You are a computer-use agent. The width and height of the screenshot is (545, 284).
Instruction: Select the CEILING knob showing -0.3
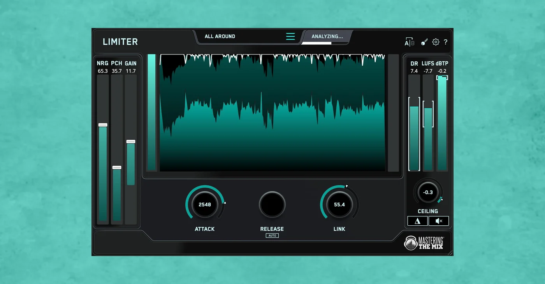(x=428, y=192)
